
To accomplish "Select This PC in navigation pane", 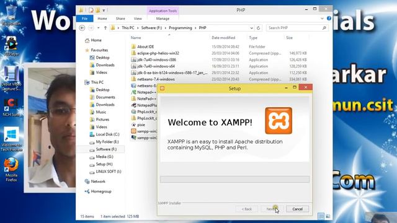I will click(94, 82).
